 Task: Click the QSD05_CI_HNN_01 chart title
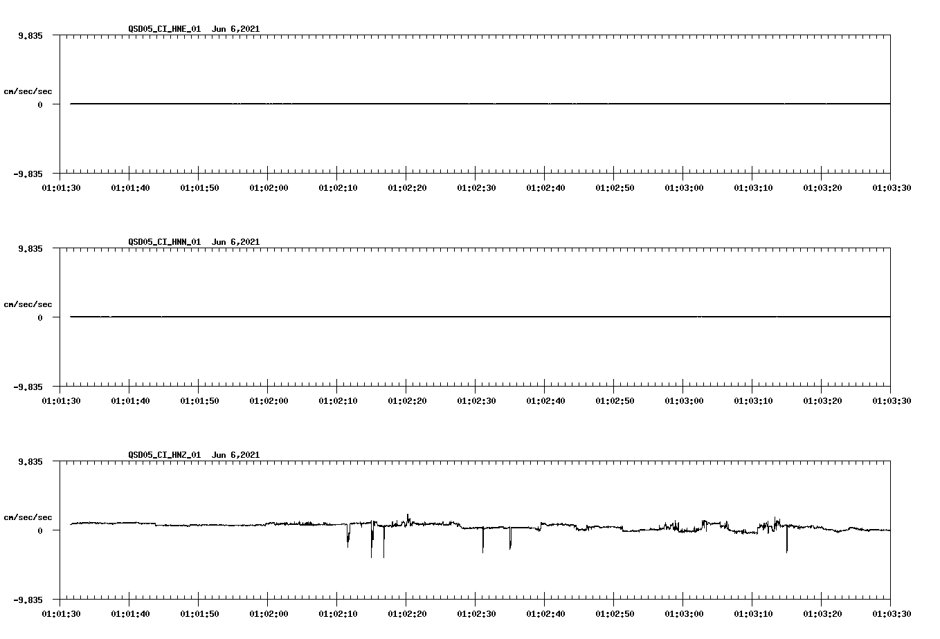tap(194, 242)
